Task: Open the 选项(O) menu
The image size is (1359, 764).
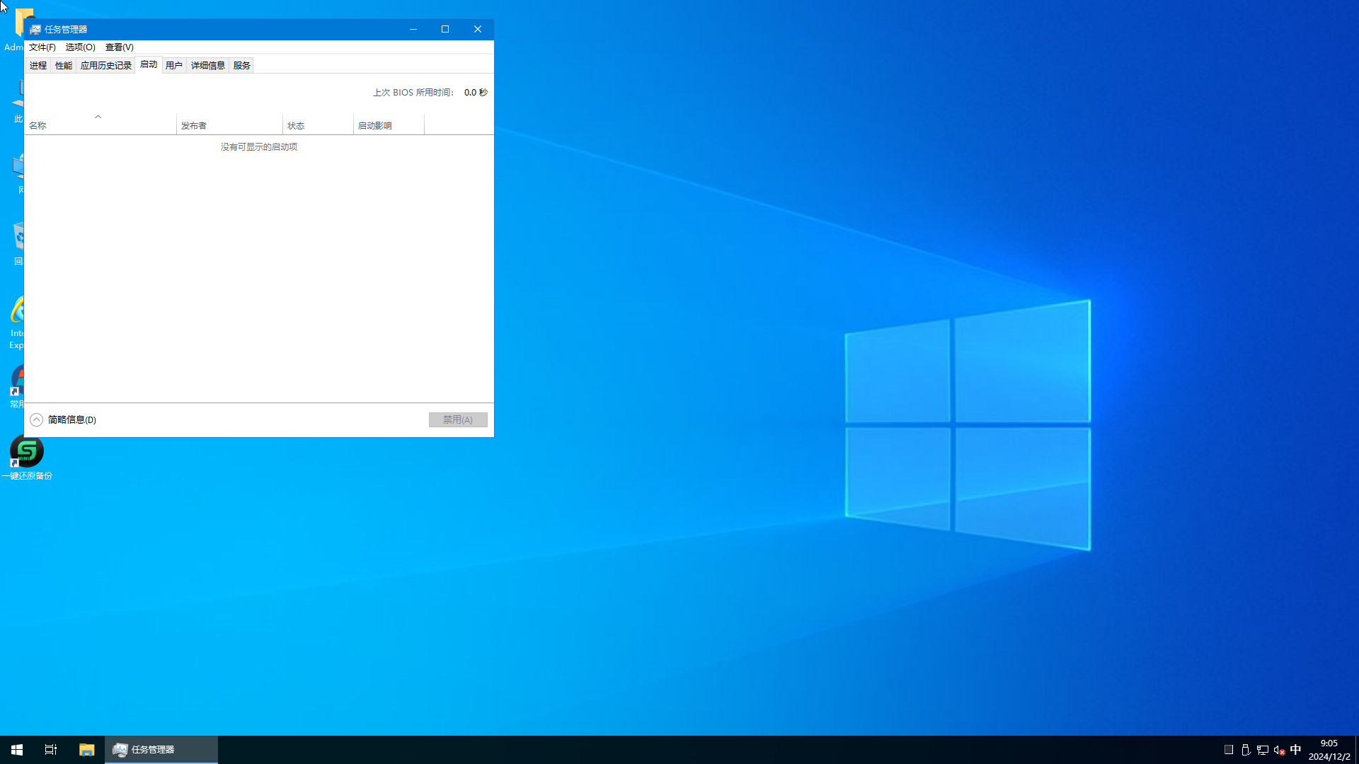Action: click(x=80, y=47)
